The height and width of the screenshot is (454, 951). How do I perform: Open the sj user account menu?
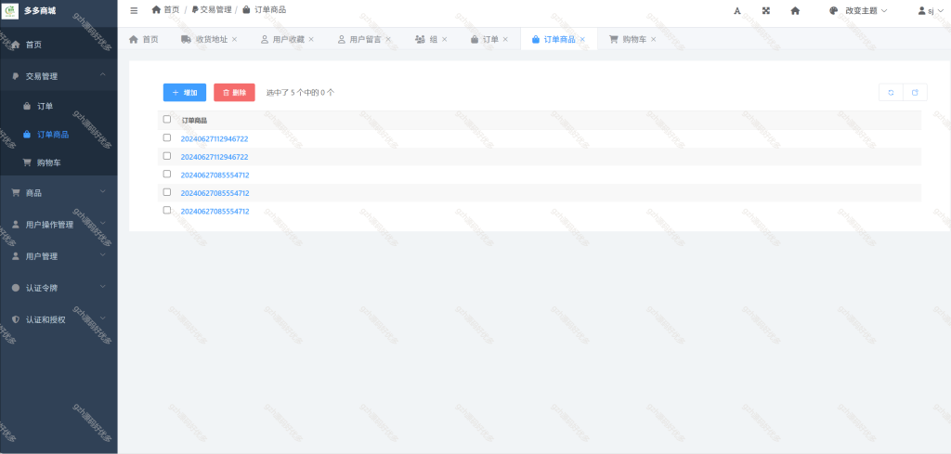[931, 10]
